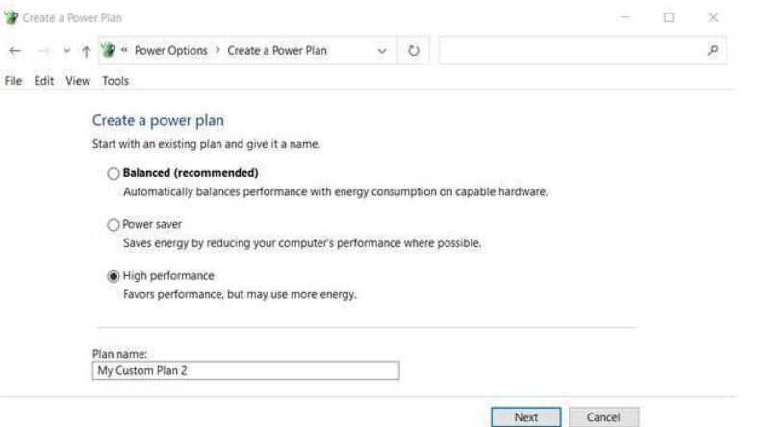Viewport: 765px width, 427px height.
Task: Click the power plan icon in address bar
Action: coord(108,51)
